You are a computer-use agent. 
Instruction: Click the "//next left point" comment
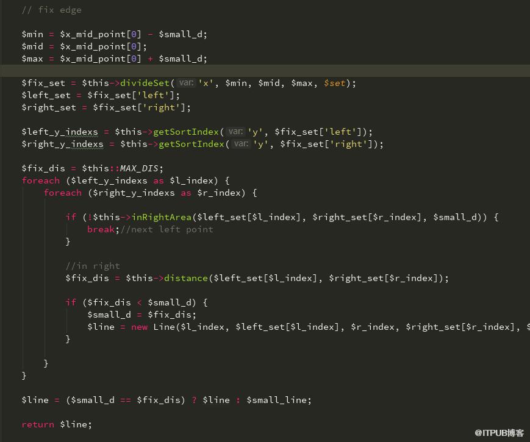click(x=167, y=229)
